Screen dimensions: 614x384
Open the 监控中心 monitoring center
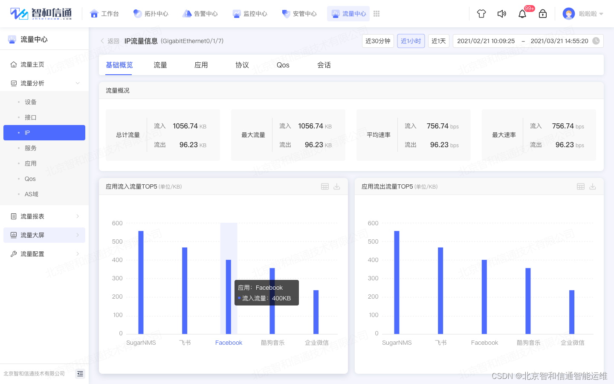click(x=250, y=14)
